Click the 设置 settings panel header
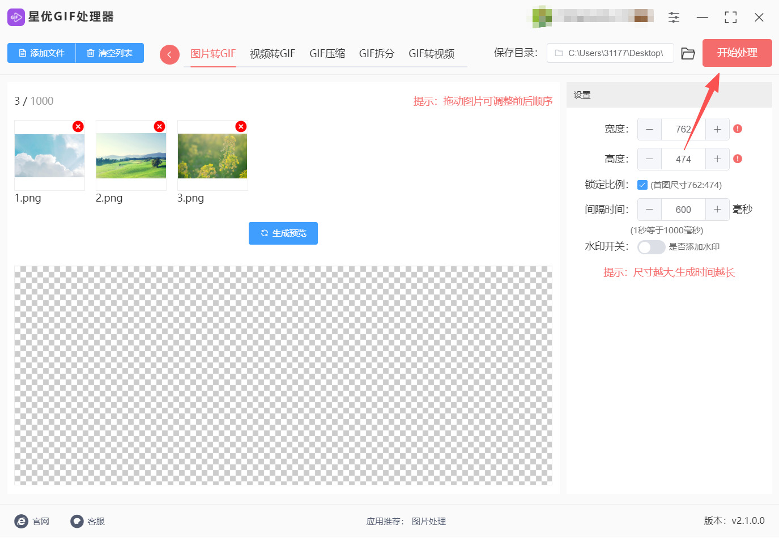Screen dimensions: 779x538 click(669, 95)
